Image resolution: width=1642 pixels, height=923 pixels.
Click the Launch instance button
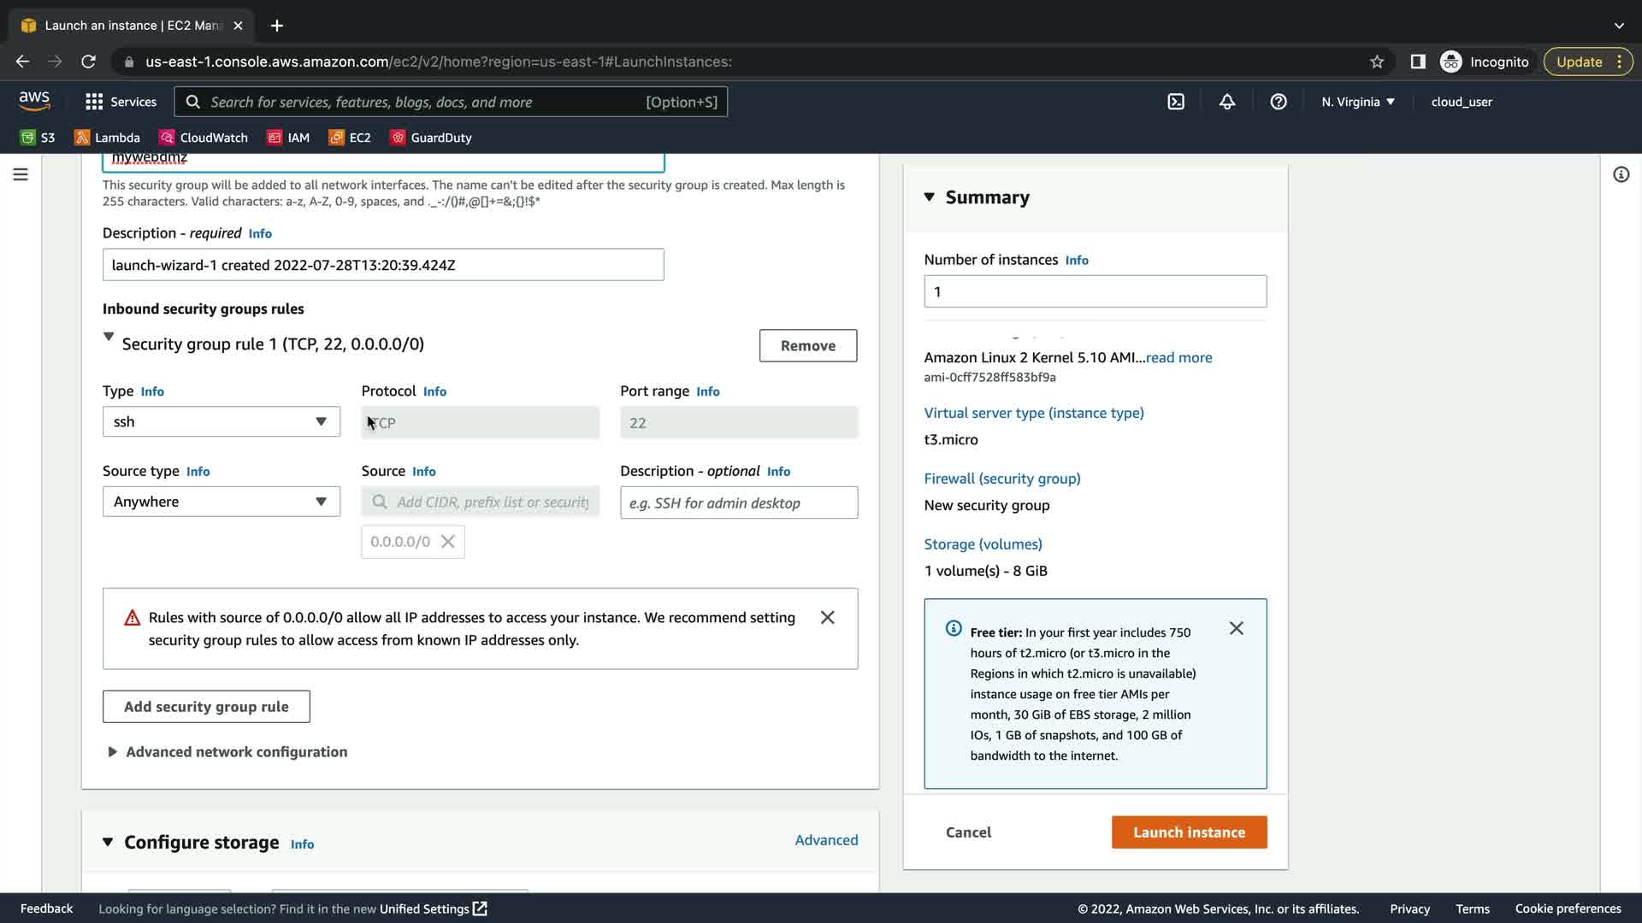pyautogui.click(x=1189, y=832)
